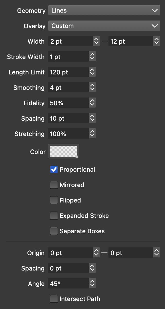Enable the Intersect Path checkbox
165x309 pixels.
[x=54, y=299]
